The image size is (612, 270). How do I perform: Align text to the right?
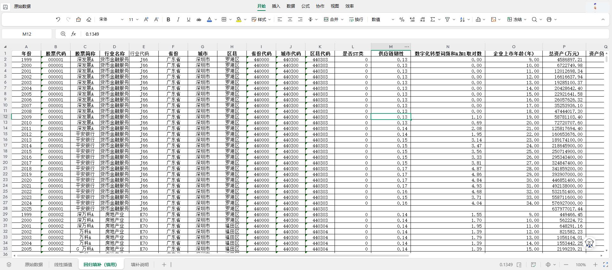pos(300,19)
